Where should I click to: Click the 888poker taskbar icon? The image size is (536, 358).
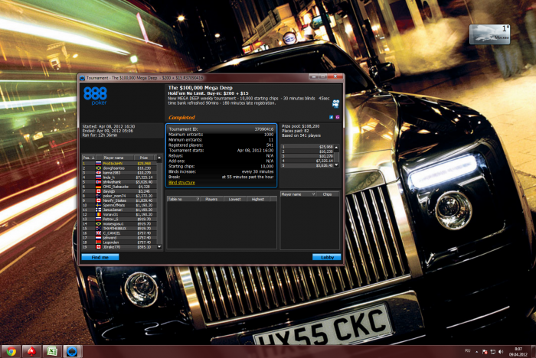[x=72, y=351]
